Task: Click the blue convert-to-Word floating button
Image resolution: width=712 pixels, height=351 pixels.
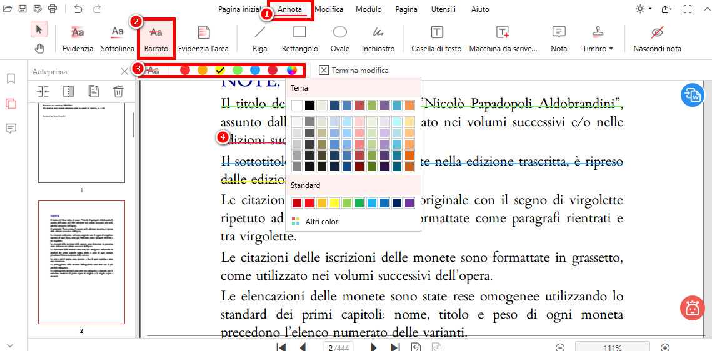Action: [692, 95]
